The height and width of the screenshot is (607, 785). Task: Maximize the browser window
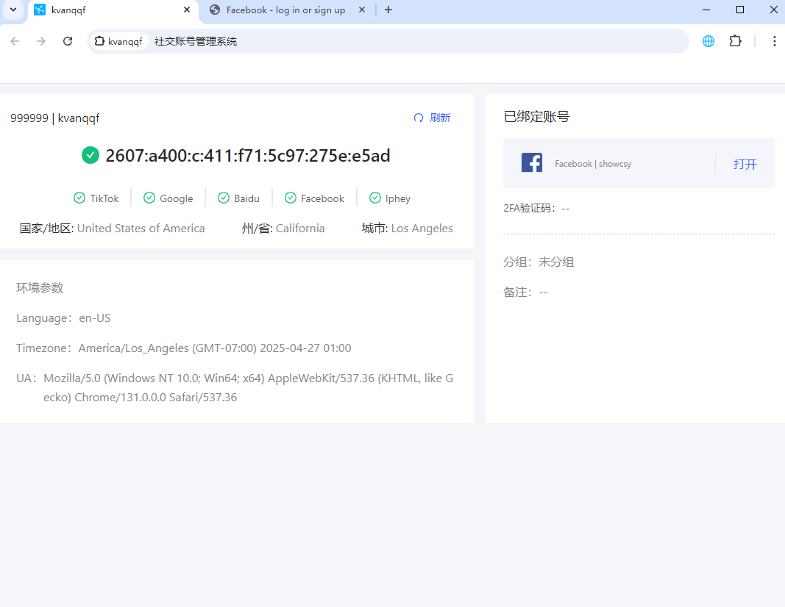pyautogui.click(x=740, y=10)
